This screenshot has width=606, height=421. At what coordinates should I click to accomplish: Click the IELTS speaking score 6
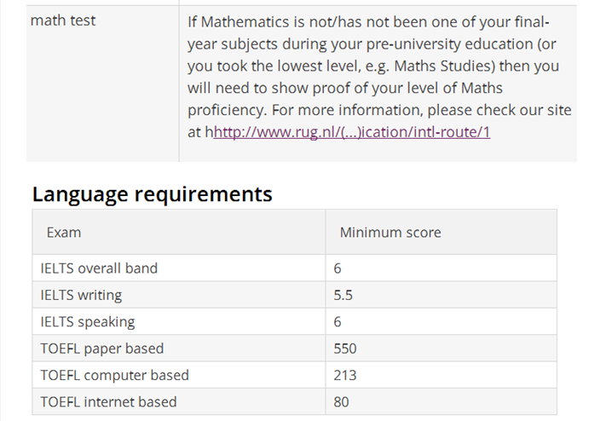coord(338,322)
